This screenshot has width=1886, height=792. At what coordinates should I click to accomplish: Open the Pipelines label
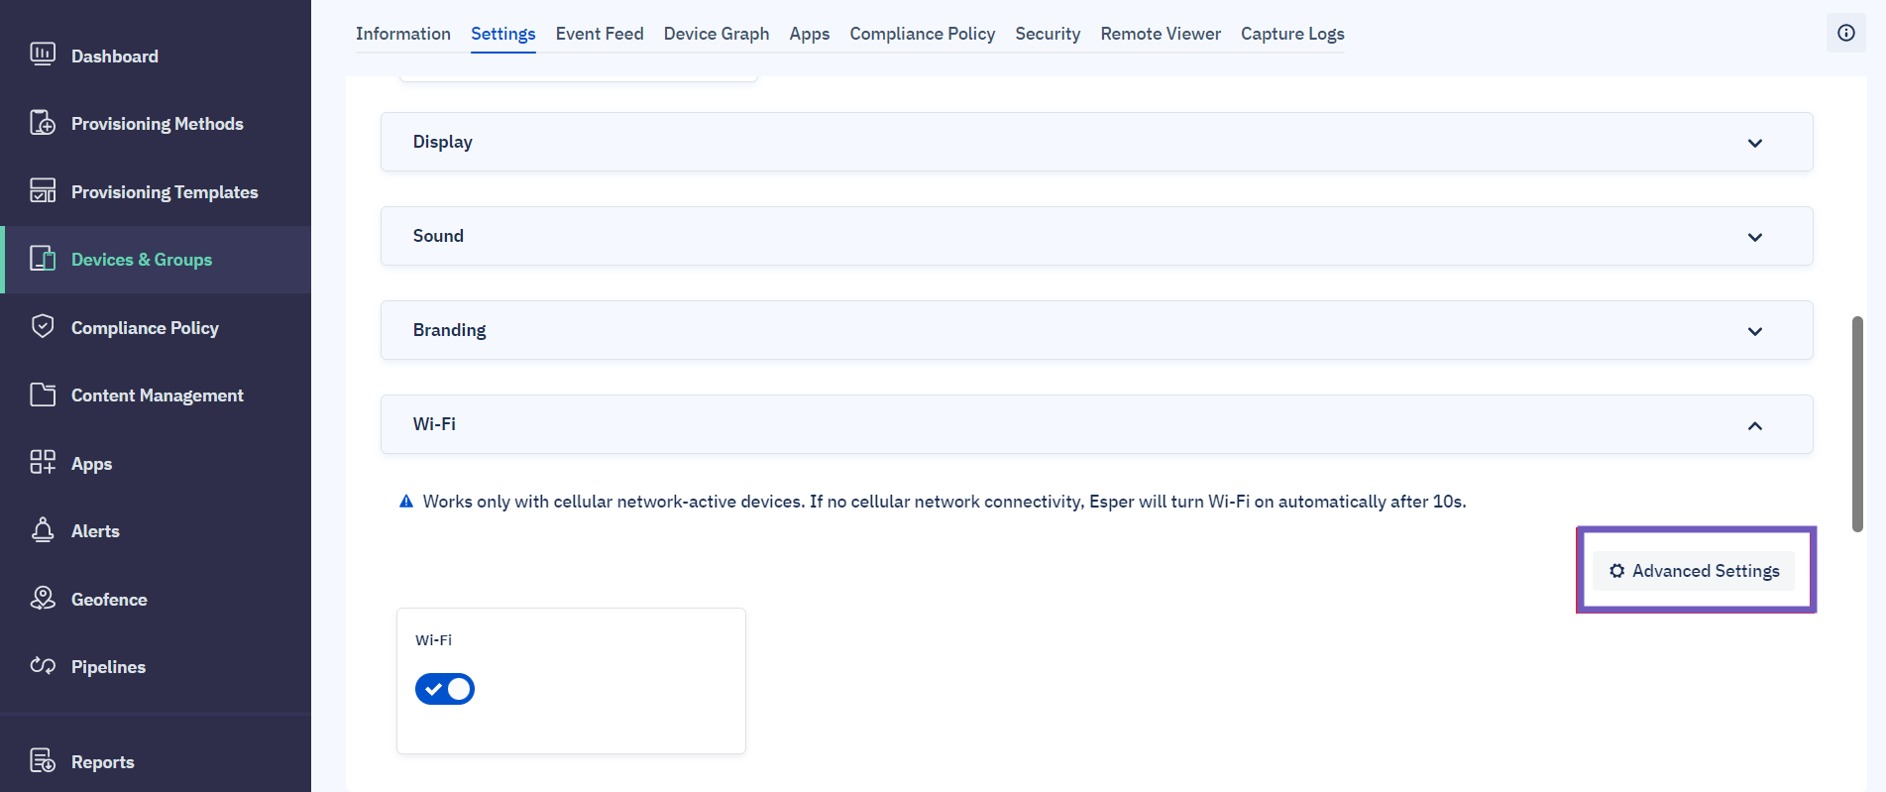108,667
